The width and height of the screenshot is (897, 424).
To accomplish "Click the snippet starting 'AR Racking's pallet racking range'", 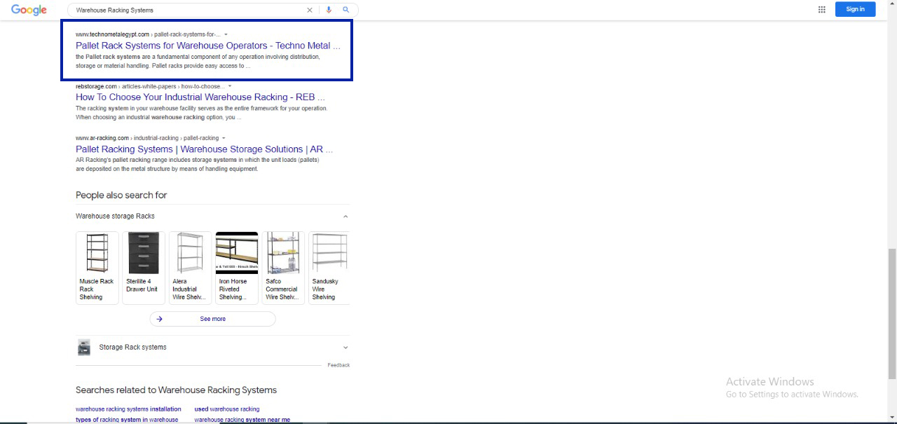I will (198, 165).
